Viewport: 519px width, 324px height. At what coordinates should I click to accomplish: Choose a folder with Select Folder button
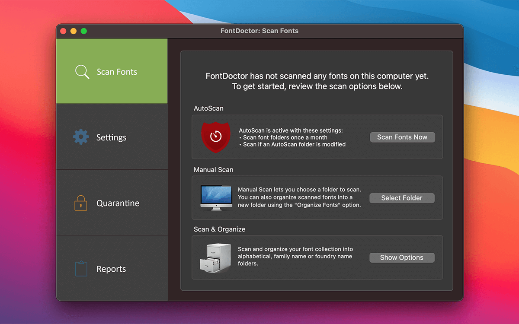[402, 198]
